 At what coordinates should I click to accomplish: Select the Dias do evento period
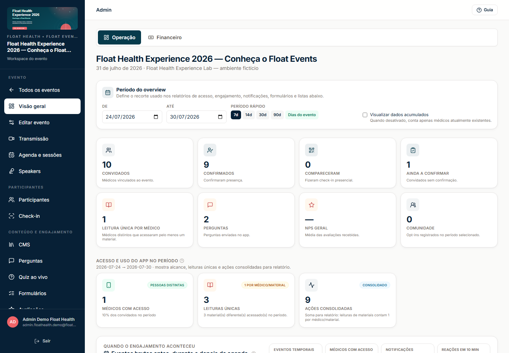coord(302,115)
